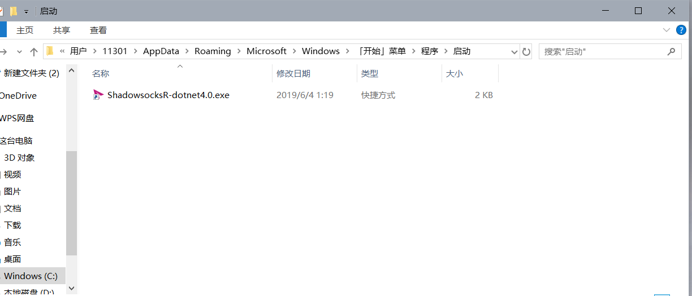Open the recent locations dropdown

[x=19, y=52]
